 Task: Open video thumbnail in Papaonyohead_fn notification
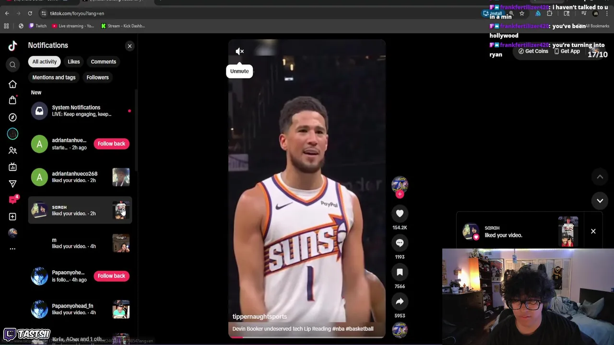(121, 310)
